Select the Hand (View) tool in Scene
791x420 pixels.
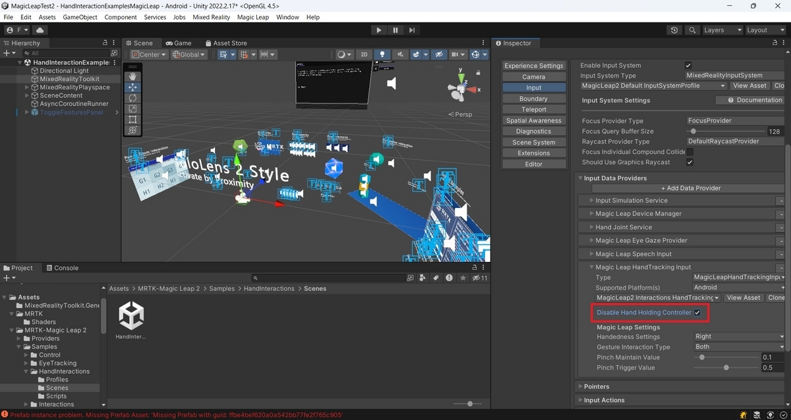pos(132,76)
